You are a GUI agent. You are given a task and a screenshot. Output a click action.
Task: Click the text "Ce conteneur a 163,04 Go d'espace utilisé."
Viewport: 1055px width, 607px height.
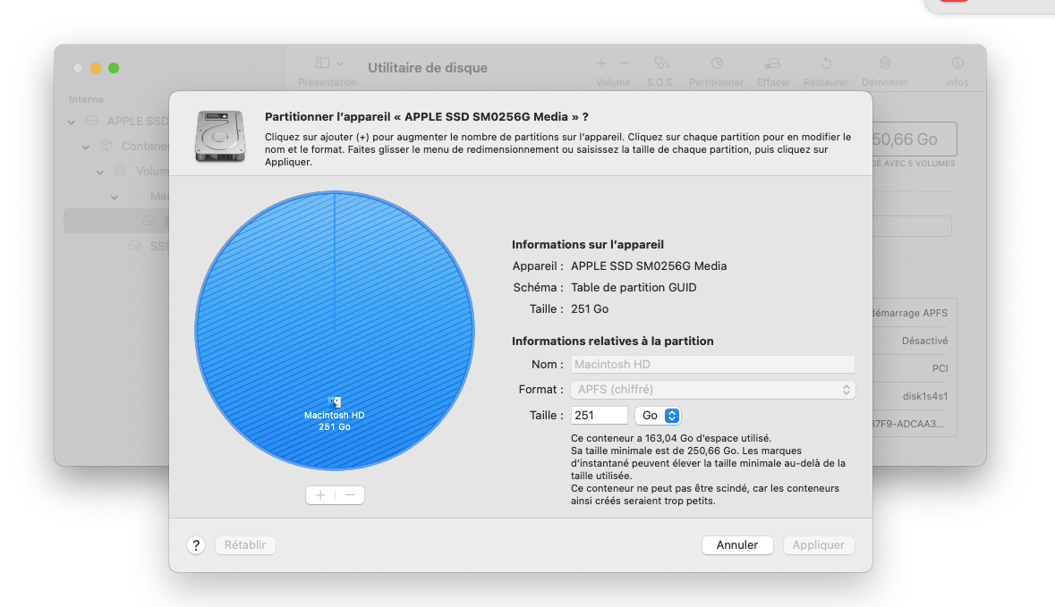(x=671, y=438)
